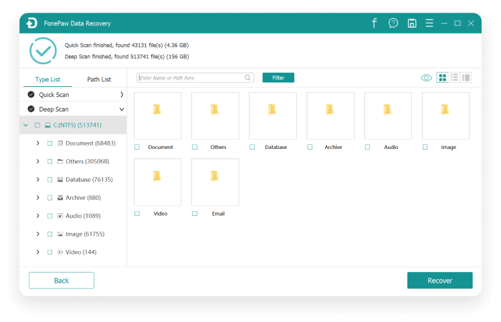This screenshot has width=501, height=322.
Task: Expand the Audio (1089) node
Action: [37, 216]
